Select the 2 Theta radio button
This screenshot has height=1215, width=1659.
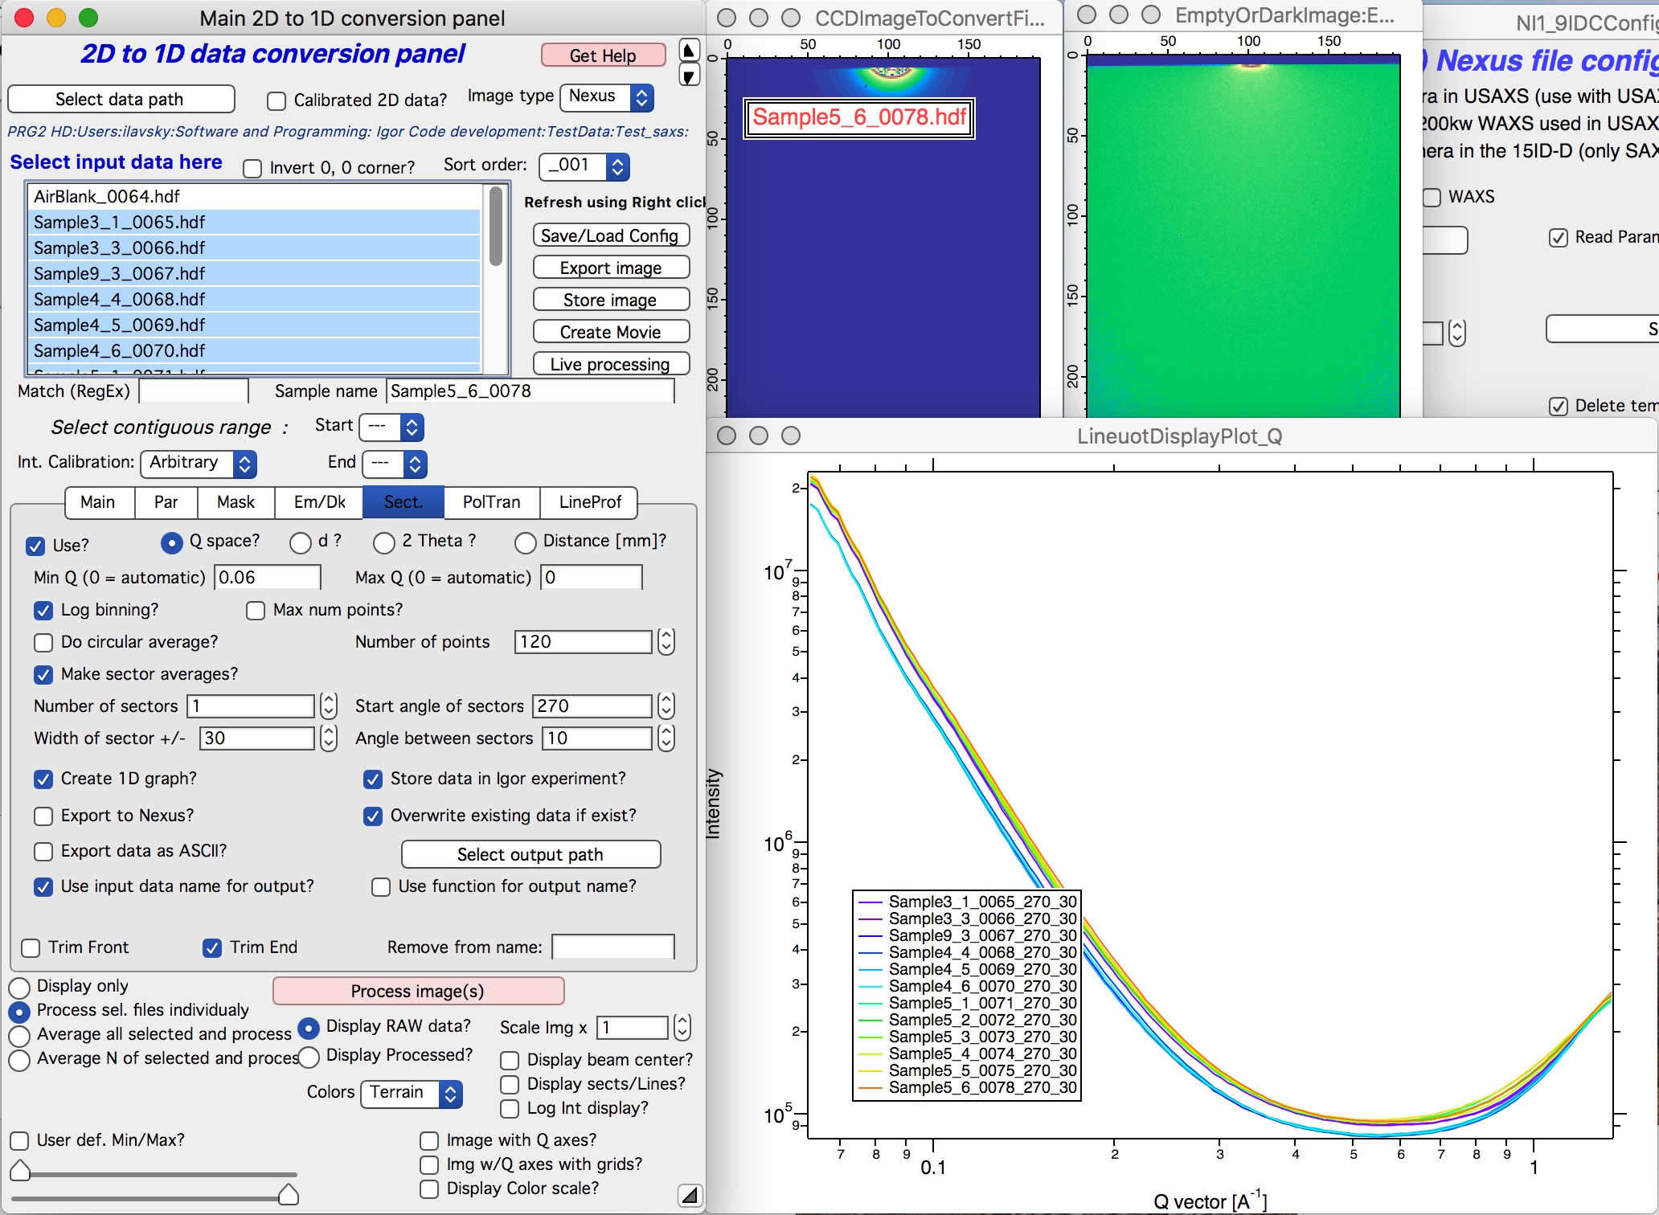pos(384,543)
